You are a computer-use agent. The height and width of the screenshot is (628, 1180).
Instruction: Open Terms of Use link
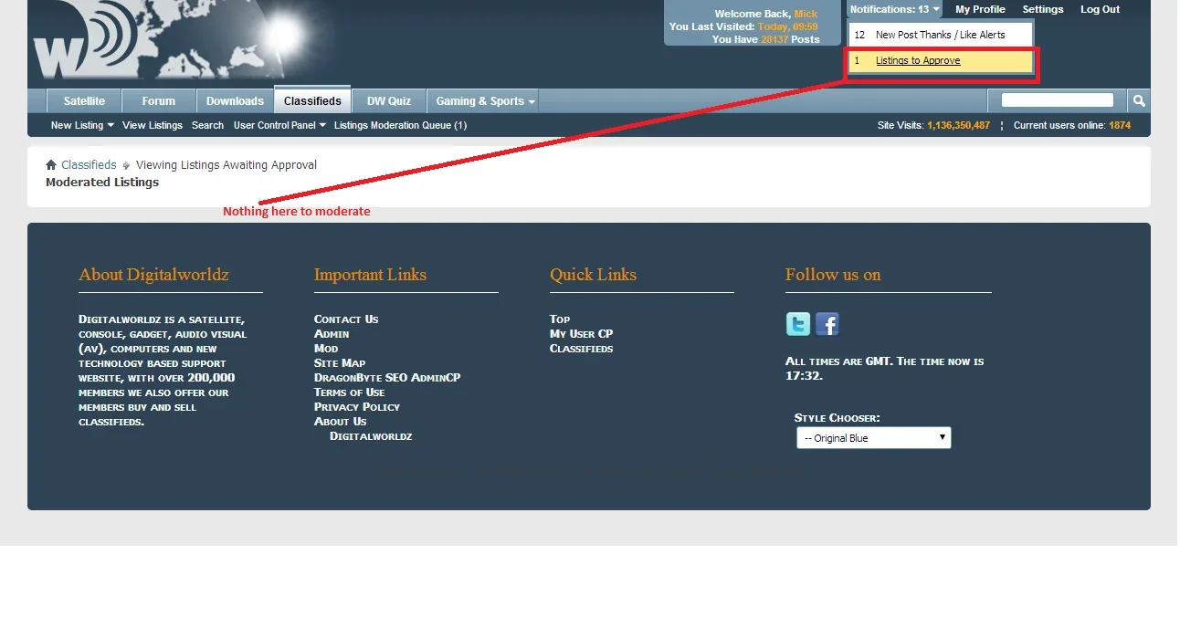pos(350,392)
